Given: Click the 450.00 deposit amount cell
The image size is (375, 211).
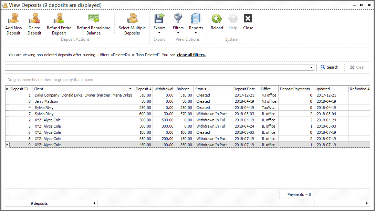Looking at the screenshot, I should point(143,145).
